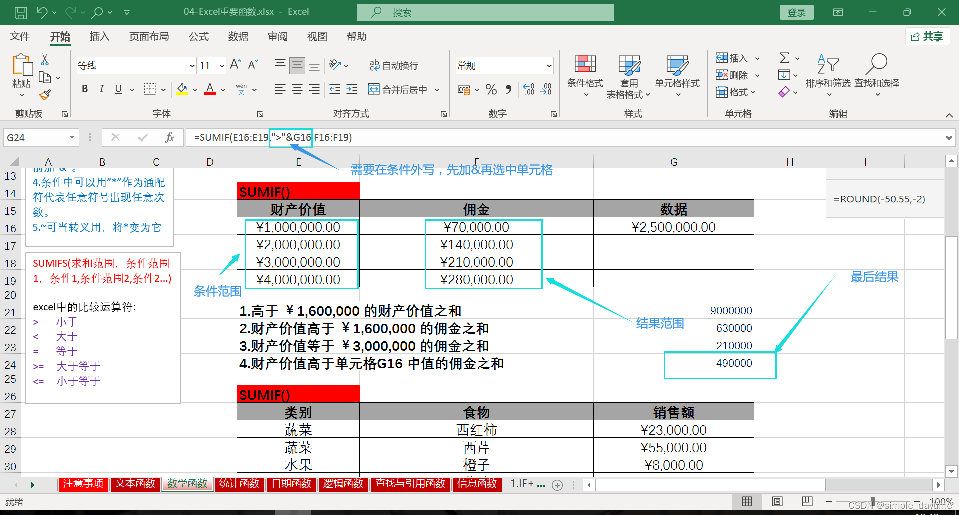Click the Page Break Preview icon
The image size is (959, 515).
807,501
